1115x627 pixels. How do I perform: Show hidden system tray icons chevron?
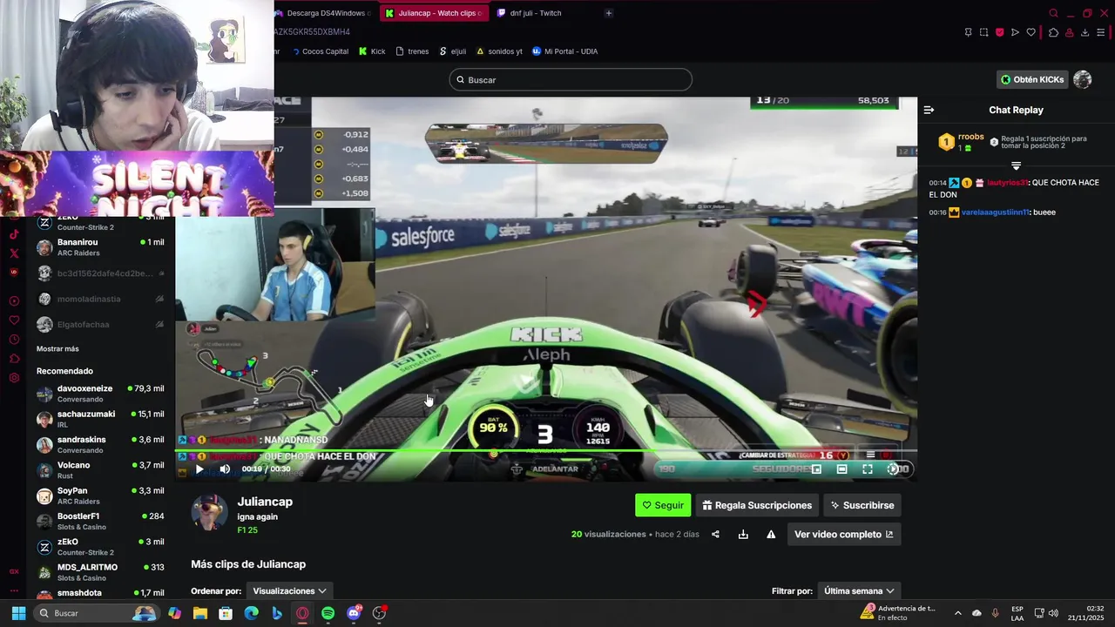point(957,613)
